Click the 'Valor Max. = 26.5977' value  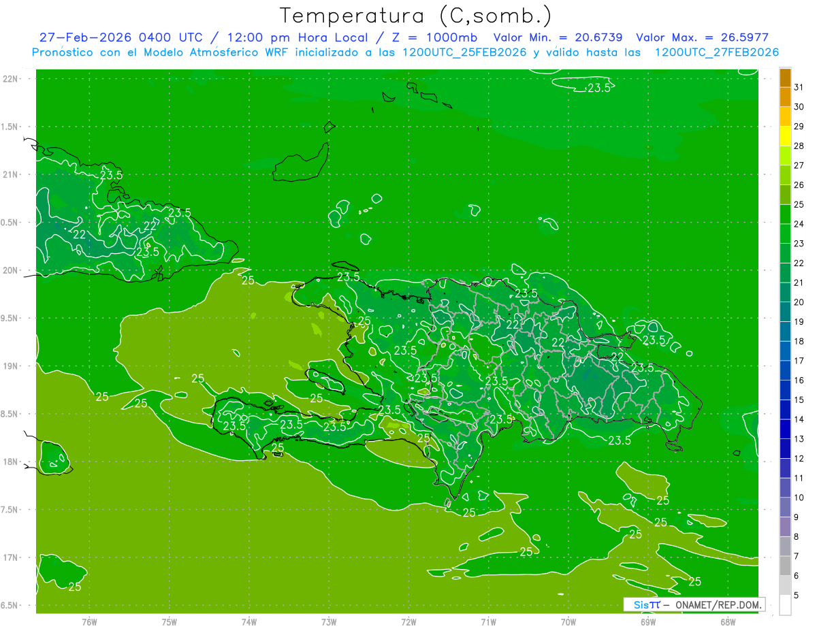[x=703, y=37]
